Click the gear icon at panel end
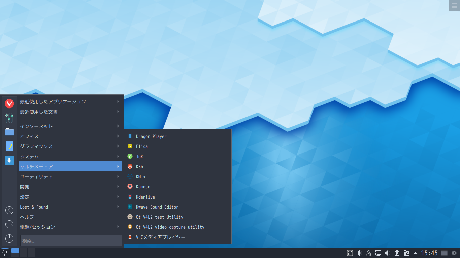460x258 pixels. (x=454, y=253)
